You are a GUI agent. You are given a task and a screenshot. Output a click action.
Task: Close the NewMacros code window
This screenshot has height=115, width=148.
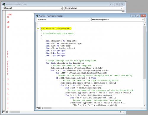[143, 16]
